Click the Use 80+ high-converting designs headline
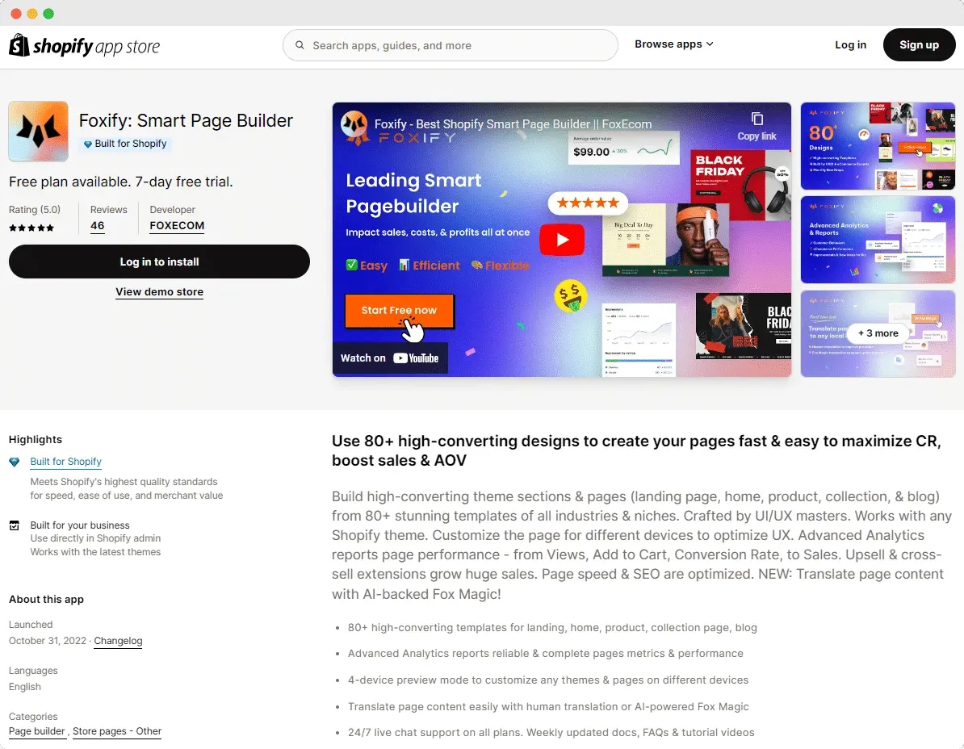 pyautogui.click(x=635, y=451)
